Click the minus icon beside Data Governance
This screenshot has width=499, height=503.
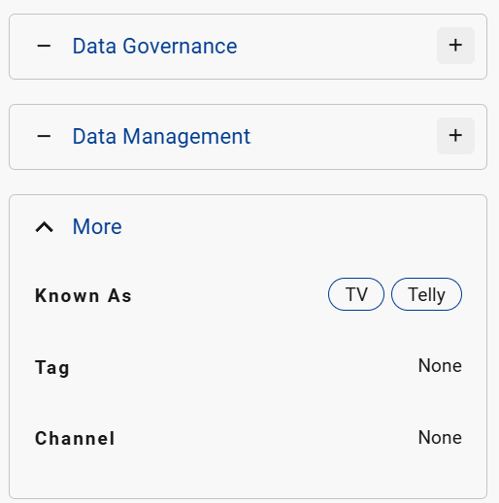point(44,46)
